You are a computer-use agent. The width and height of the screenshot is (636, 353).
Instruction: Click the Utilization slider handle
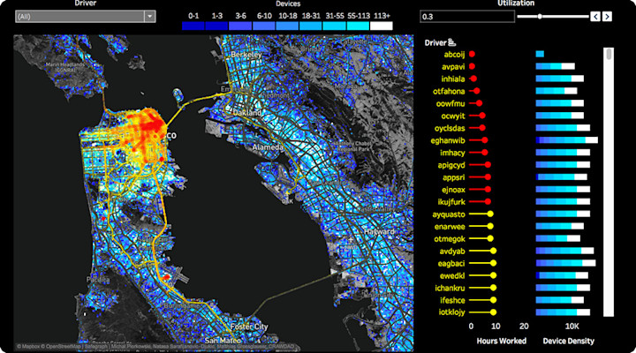coord(540,17)
